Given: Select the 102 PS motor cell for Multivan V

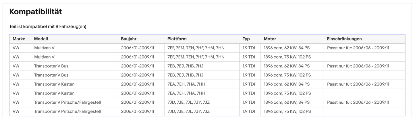Looking at the screenshot, I should pyautogui.click(x=287, y=57).
